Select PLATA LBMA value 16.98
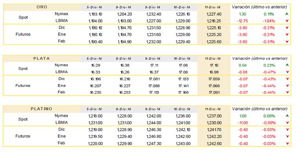 click(x=215, y=72)
